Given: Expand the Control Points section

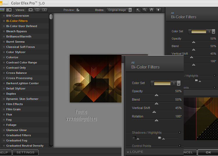Looking at the screenshot, I should 180,146.
